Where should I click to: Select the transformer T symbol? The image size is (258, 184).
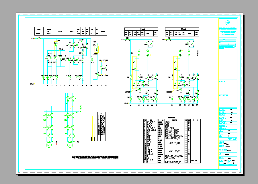coord(92,60)
